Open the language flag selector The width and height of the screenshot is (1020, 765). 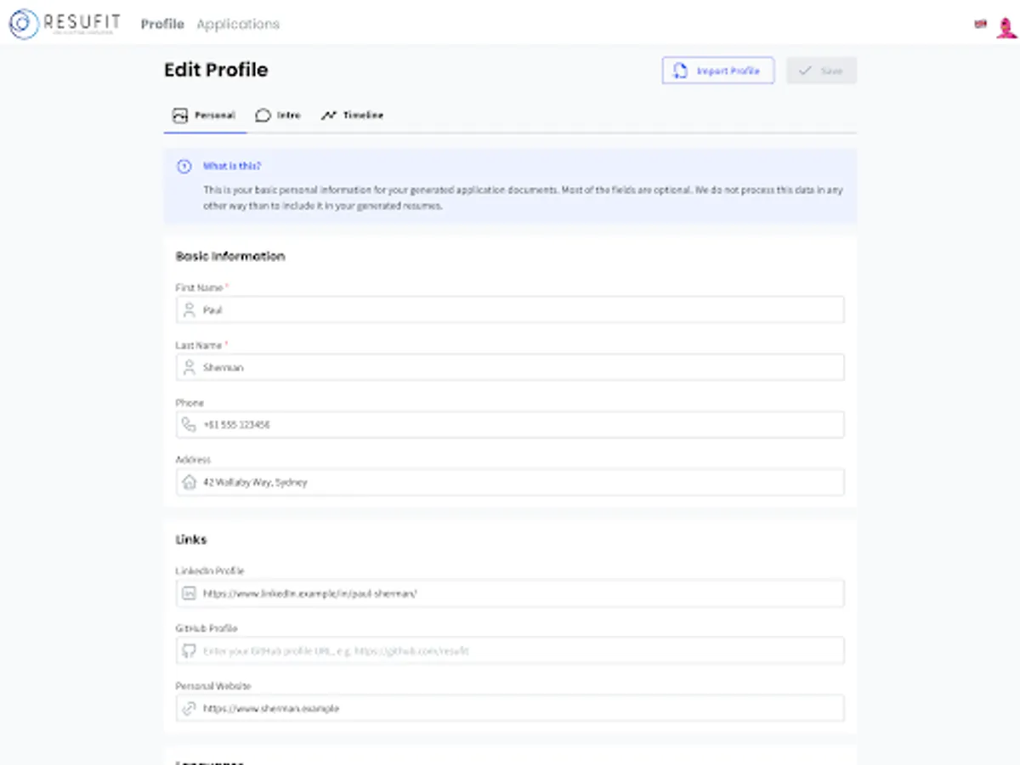(x=980, y=25)
